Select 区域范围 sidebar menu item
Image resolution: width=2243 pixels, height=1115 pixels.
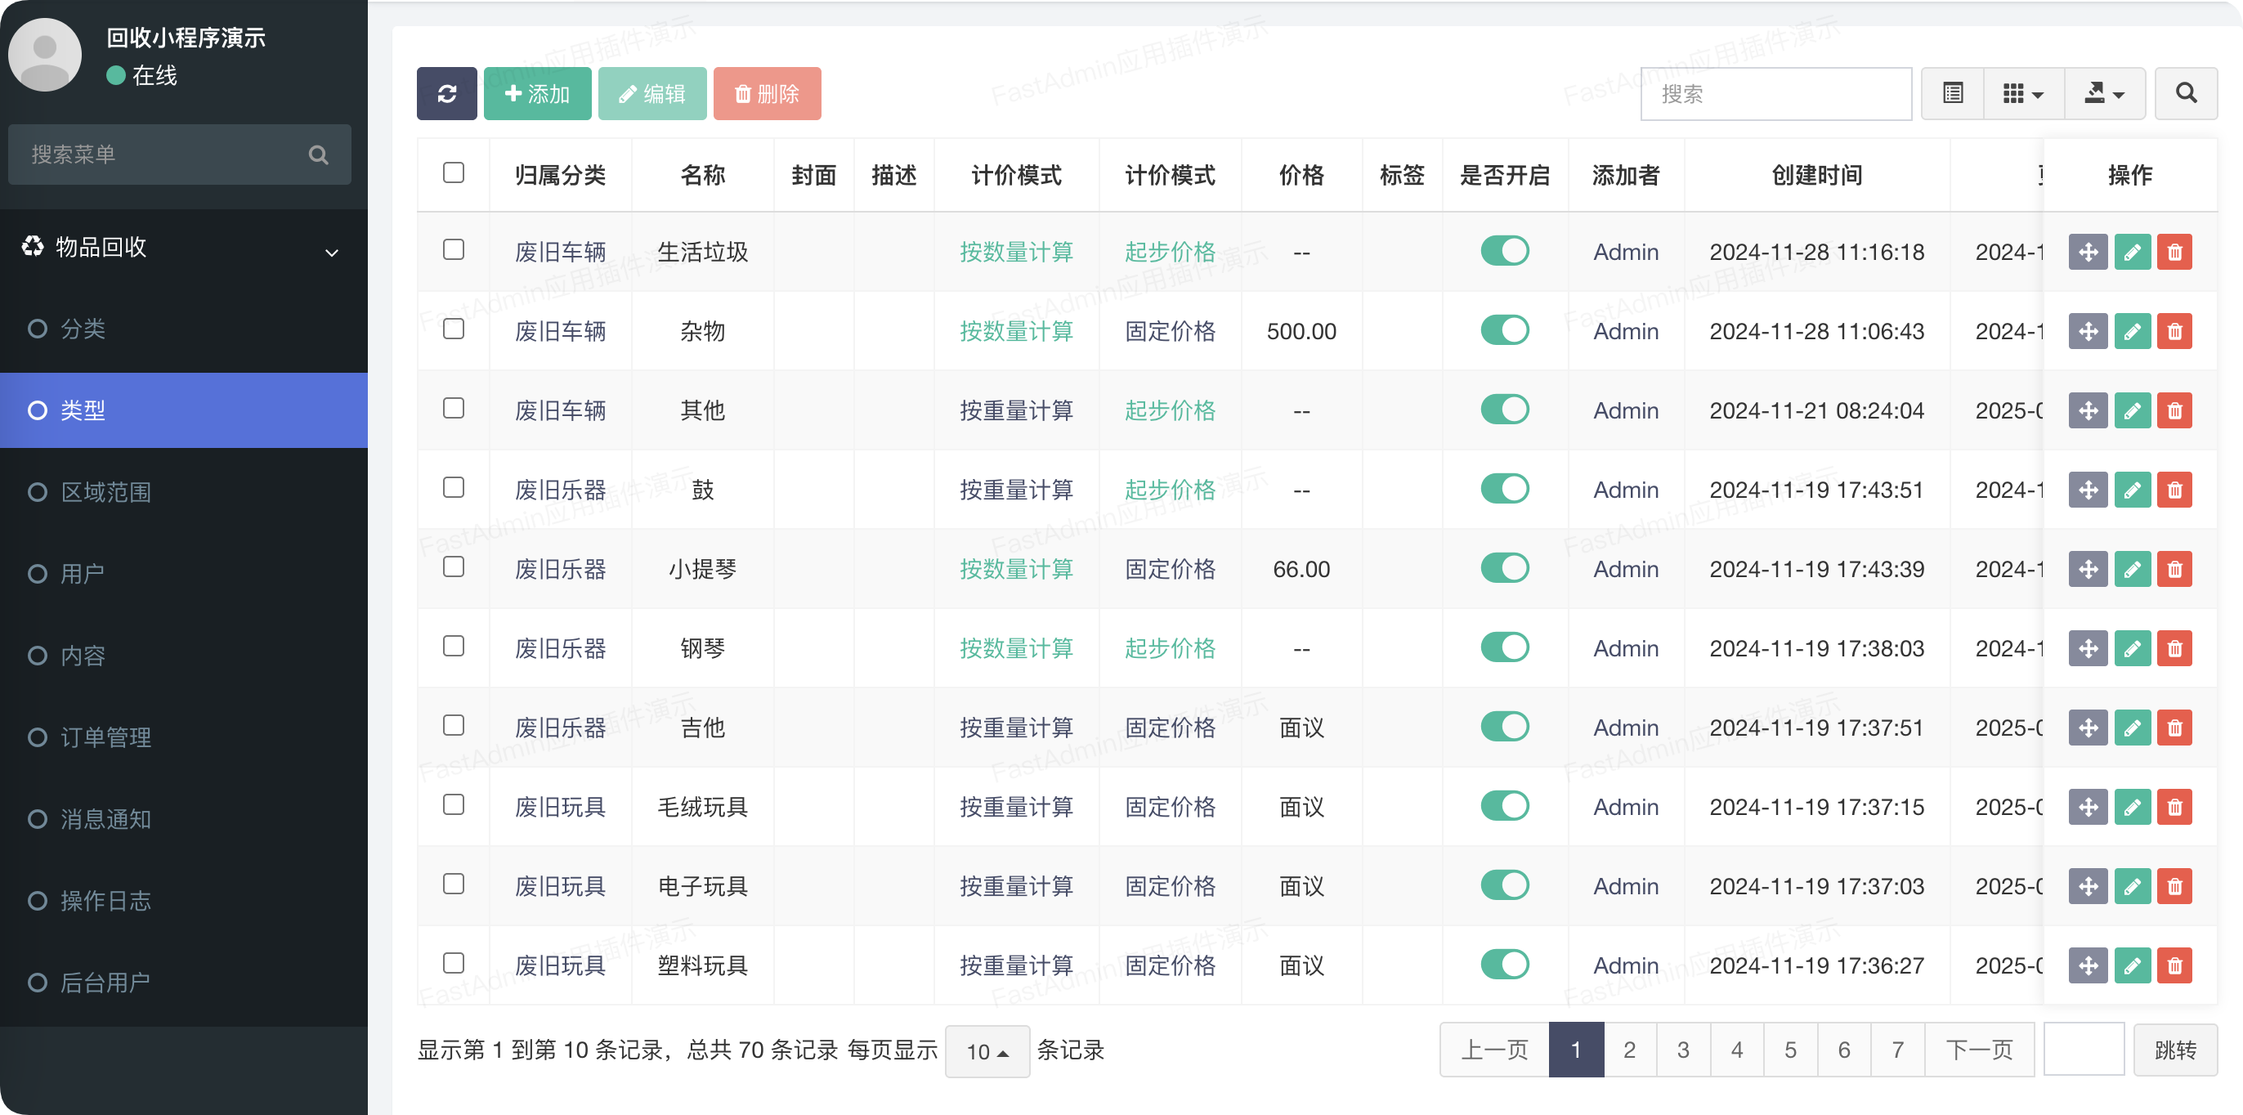[105, 492]
